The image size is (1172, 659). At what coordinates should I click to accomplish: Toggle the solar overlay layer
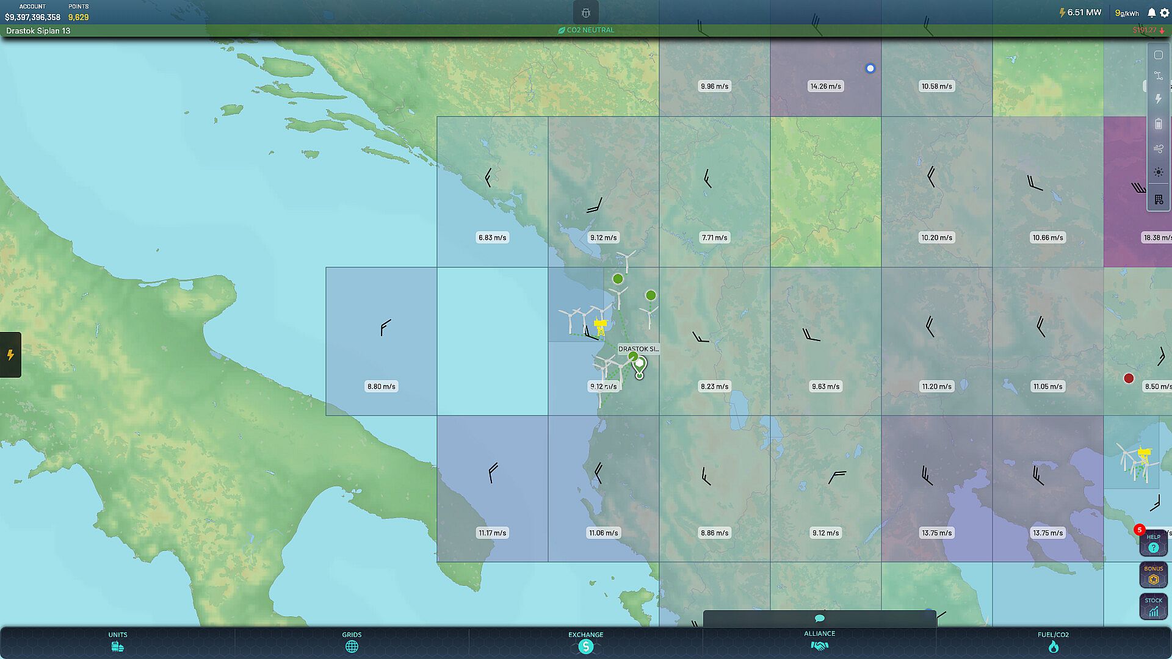click(x=1158, y=173)
